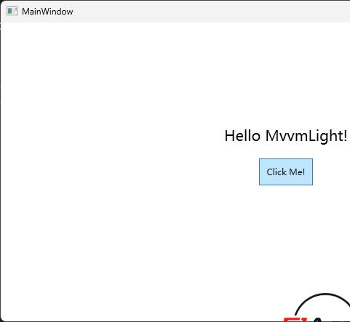Click the left border of MainWindow
The width and height of the screenshot is (350, 322).
[1, 169]
